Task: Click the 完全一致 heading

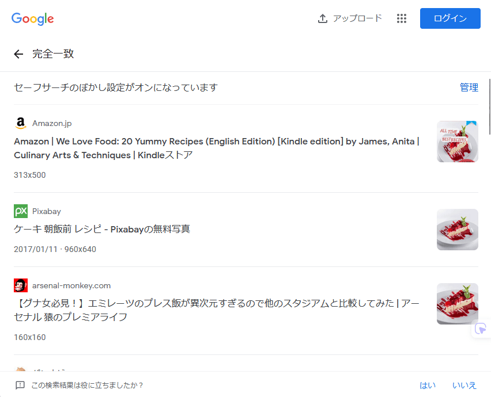Action: [53, 54]
